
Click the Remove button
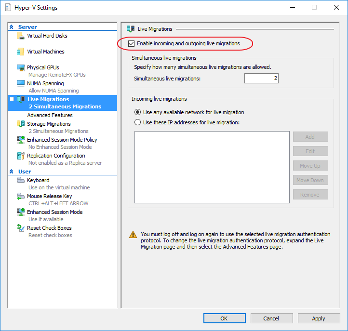pos(310,194)
